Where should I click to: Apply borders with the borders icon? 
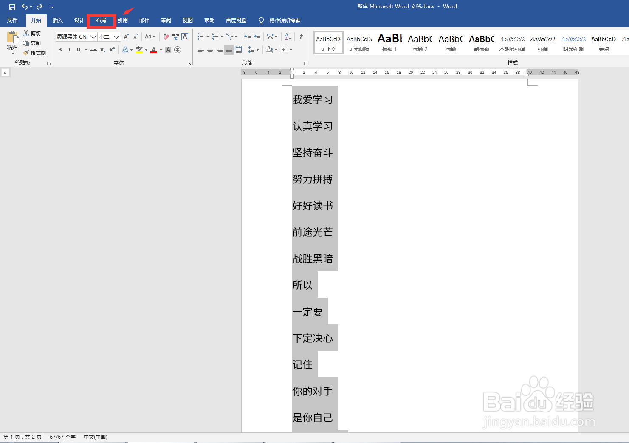284,50
